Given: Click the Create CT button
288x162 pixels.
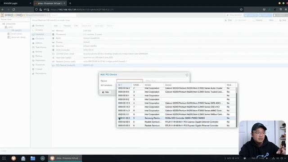Looking at the screenshot, I should (265, 15).
